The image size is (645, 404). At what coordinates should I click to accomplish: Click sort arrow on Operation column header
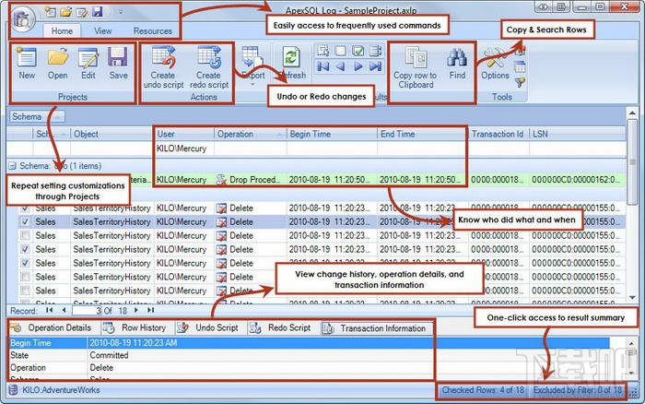coord(279,135)
